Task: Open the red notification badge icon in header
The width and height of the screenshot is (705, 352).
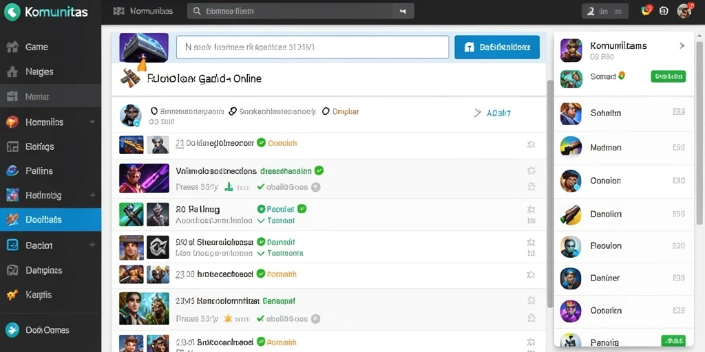Action: tap(646, 10)
